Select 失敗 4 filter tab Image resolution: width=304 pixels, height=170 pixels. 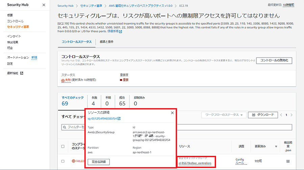click(x=94, y=101)
